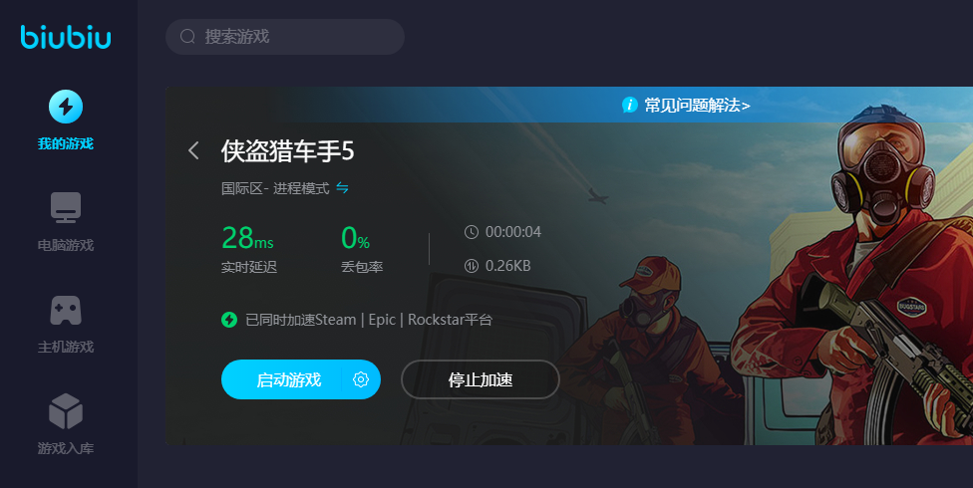
Task: Click the blue info icon
Action: (630, 106)
